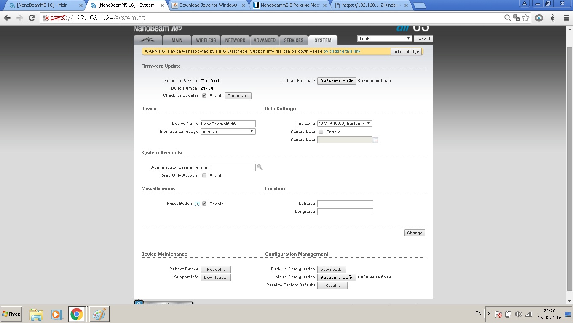Switch to the ADVANCED tab
Viewport: 573px width, 323px height.
(265, 40)
